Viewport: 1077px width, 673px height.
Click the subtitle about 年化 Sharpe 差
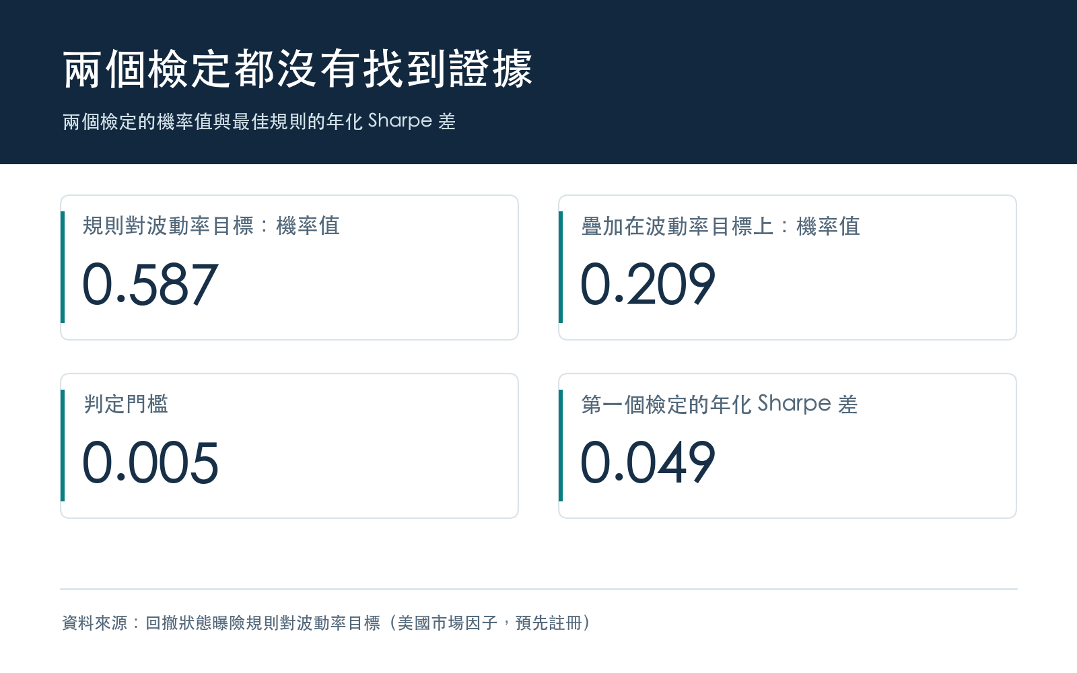click(x=259, y=121)
